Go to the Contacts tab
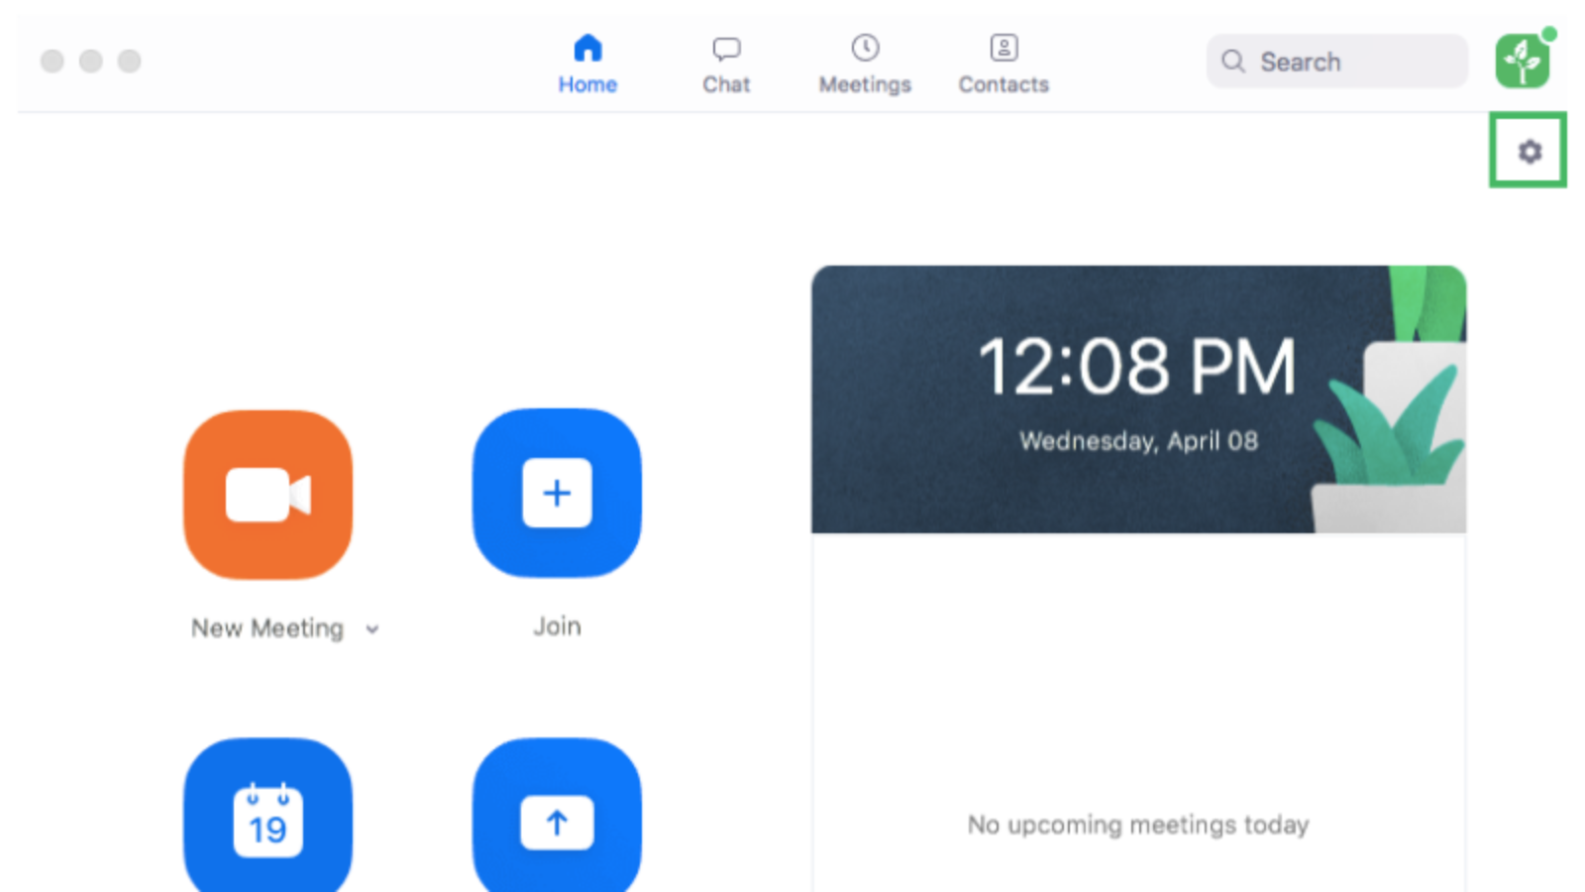Screen dimensions: 1585x892 [1004, 64]
